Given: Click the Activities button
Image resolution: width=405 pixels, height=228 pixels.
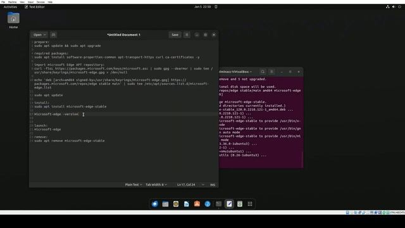Looking at the screenshot, I should coord(10,7).
